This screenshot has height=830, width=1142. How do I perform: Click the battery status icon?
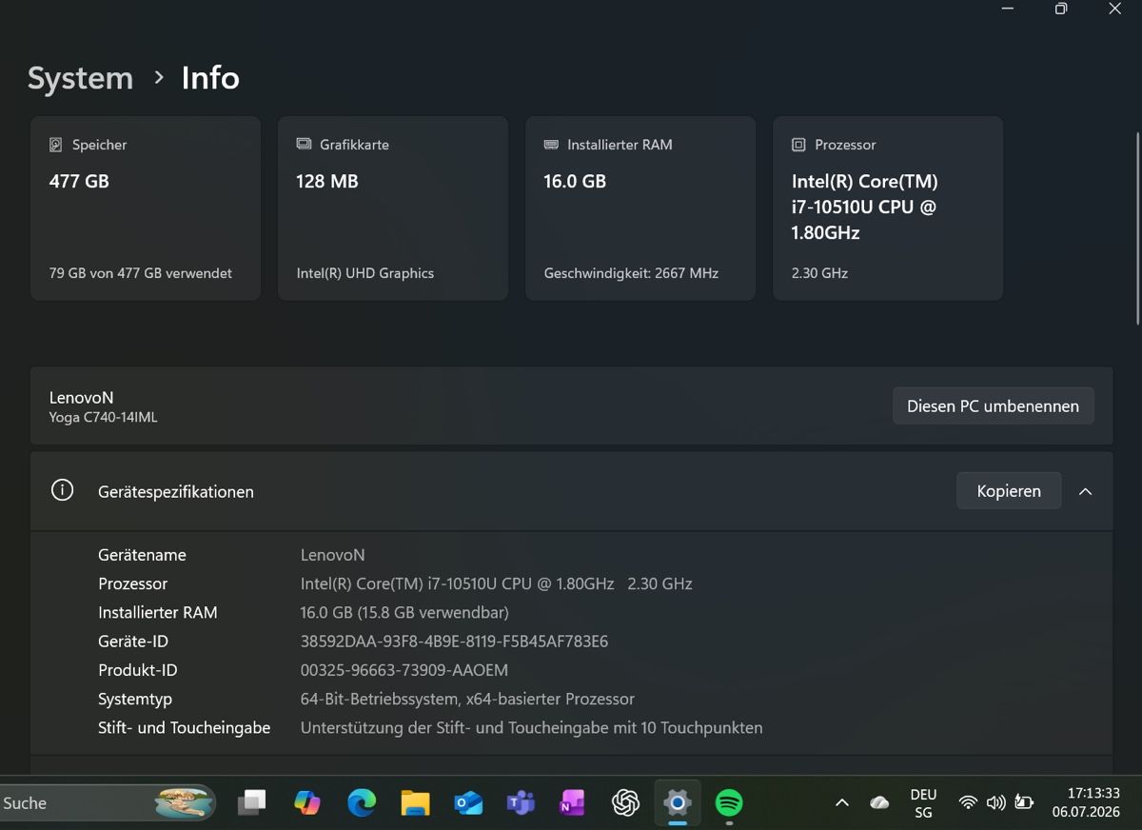pyautogui.click(x=1024, y=803)
